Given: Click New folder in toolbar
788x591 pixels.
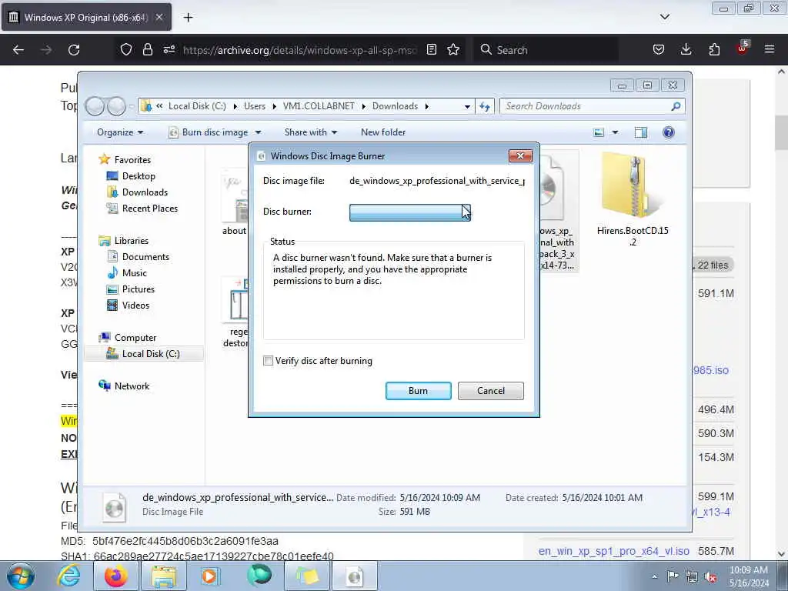Looking at the screenshot, I should coord(383,132).
